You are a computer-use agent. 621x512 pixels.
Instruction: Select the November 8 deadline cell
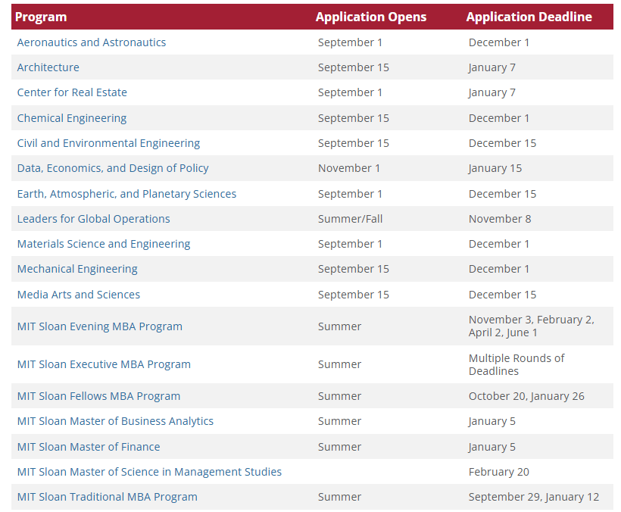(x=500, y=219)
